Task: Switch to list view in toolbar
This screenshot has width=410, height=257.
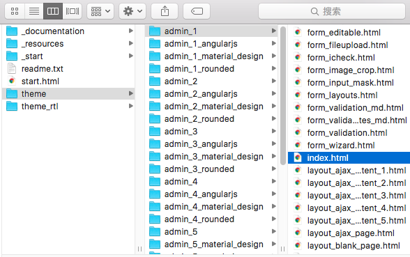Action: click(x=34, y=11)
